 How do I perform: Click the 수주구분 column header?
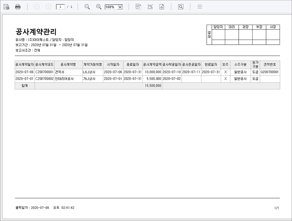pyautogui.click(x=240, y=65)
